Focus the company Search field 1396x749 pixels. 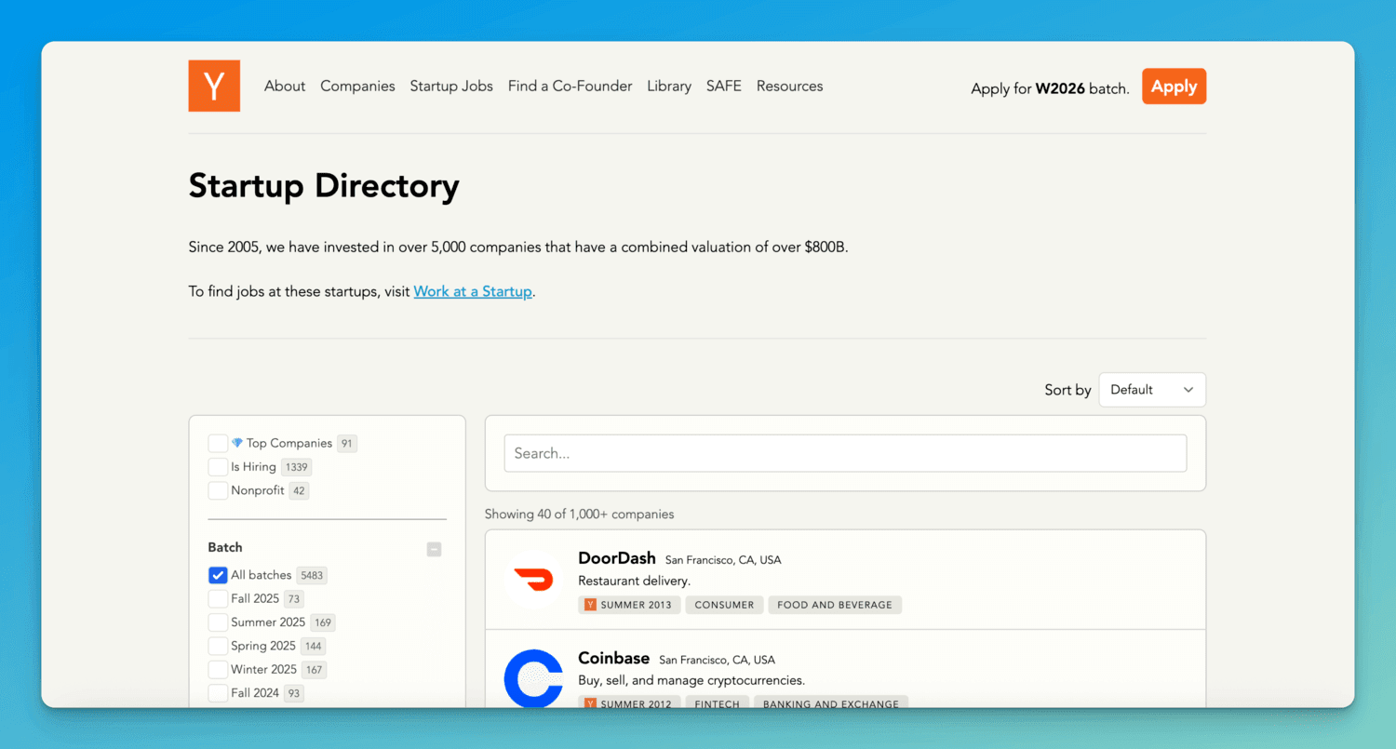coord(845,453)
